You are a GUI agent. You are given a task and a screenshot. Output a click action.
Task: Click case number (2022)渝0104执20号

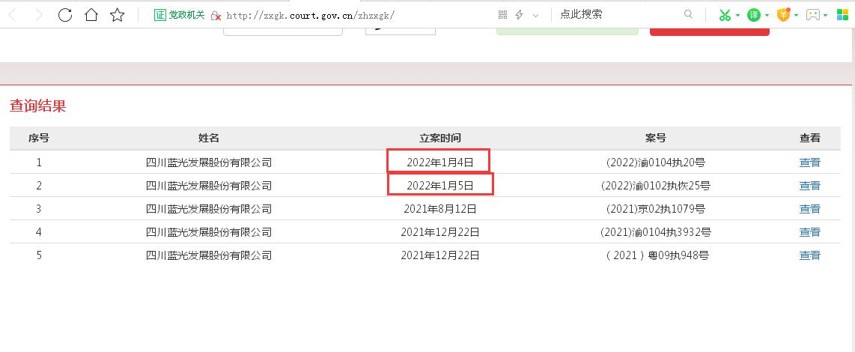pyautogui.click(x=655, y=162)
